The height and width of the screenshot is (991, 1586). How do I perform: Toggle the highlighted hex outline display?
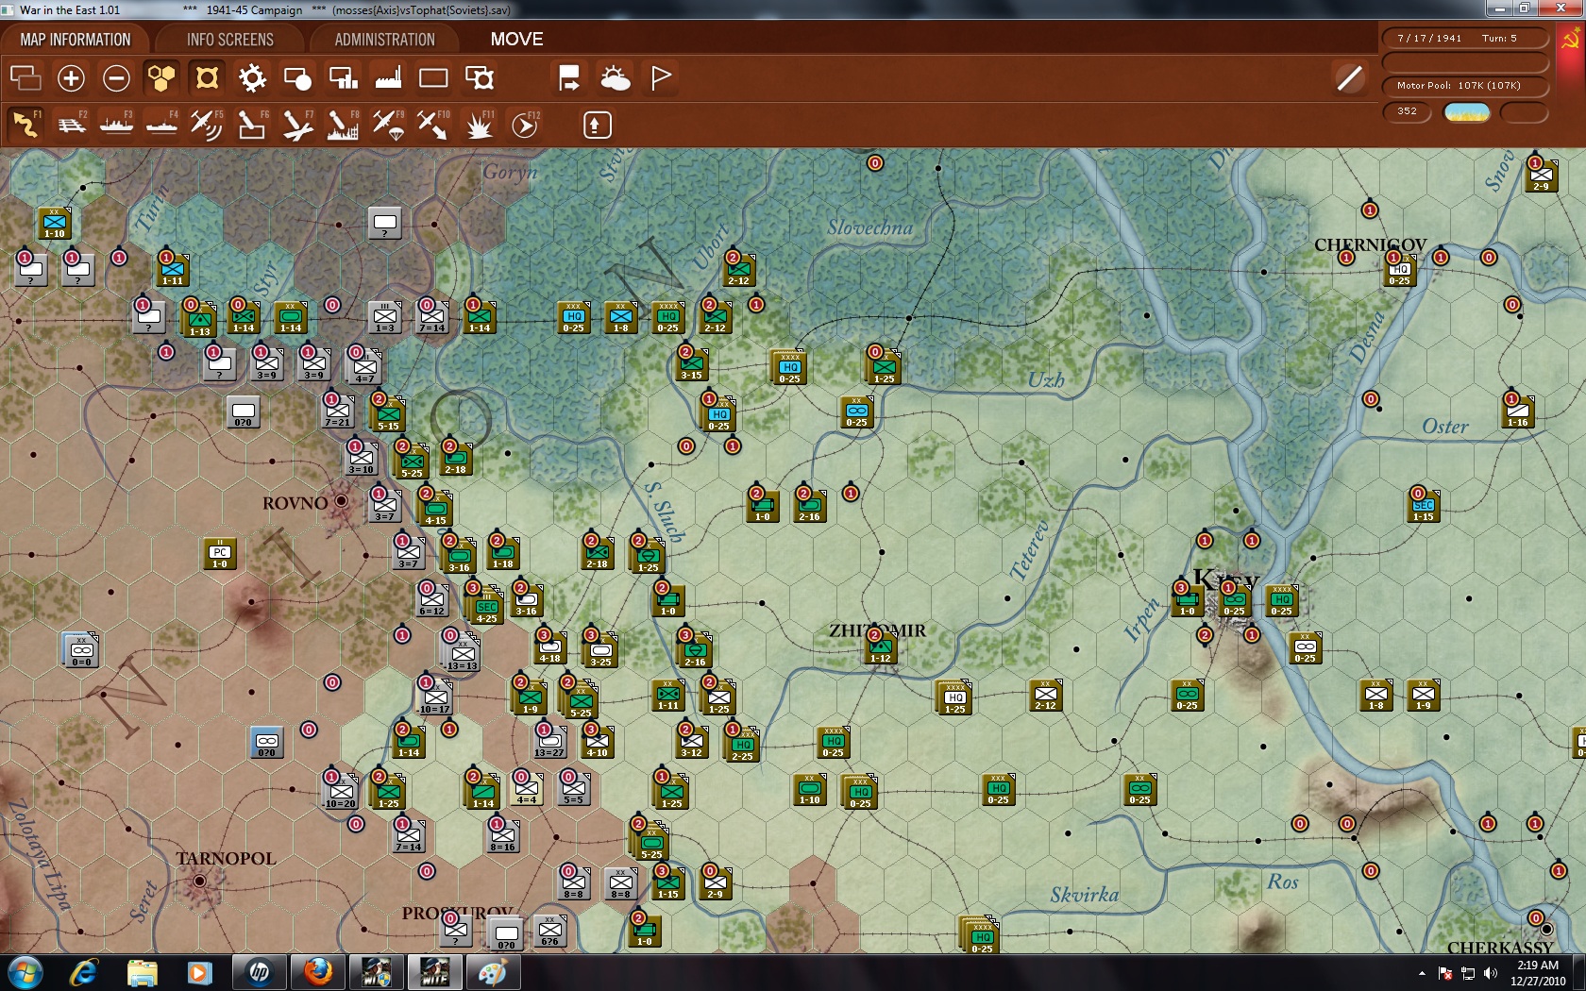click(x=206, y=78)
